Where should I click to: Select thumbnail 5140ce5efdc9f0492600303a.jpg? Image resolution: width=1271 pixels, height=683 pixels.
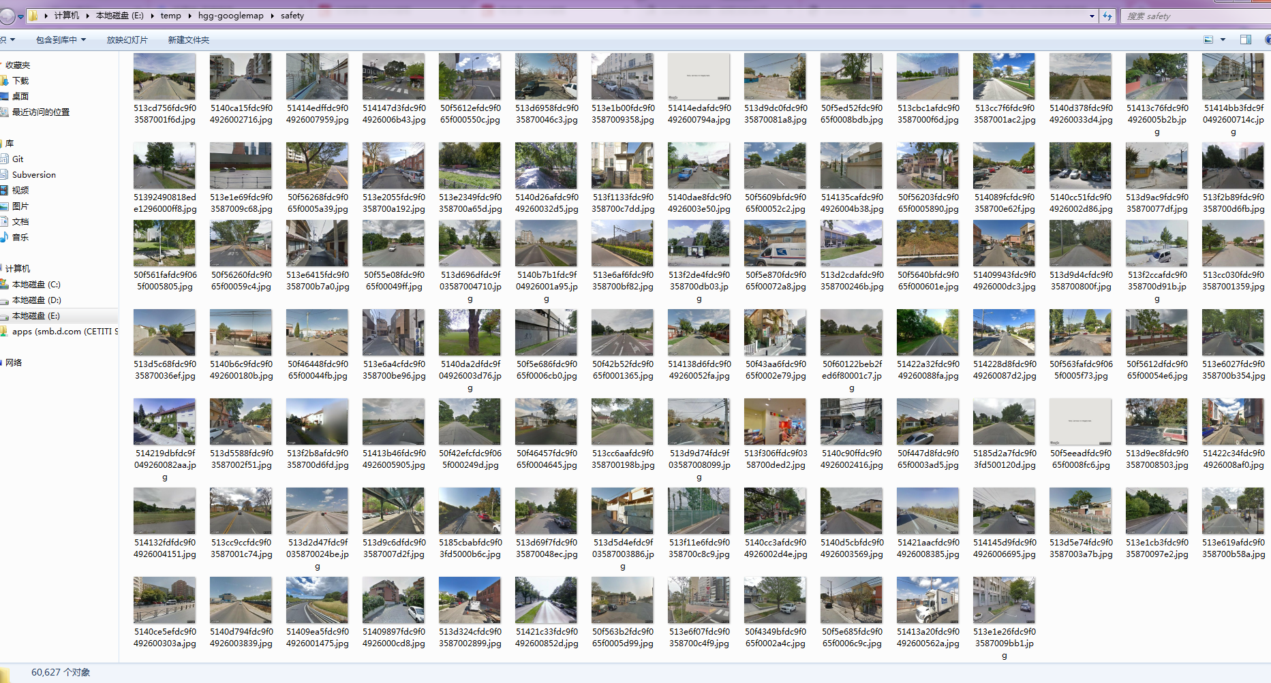[164, 600]
